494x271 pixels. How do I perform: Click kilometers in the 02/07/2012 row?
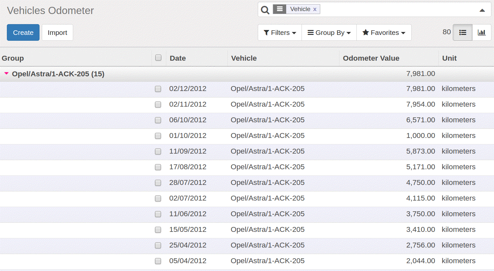[x=458, y=198]
